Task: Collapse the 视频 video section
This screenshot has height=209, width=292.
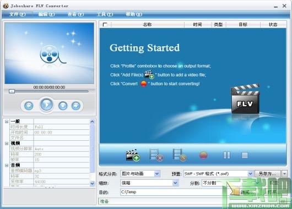Action: click(7, 144)
